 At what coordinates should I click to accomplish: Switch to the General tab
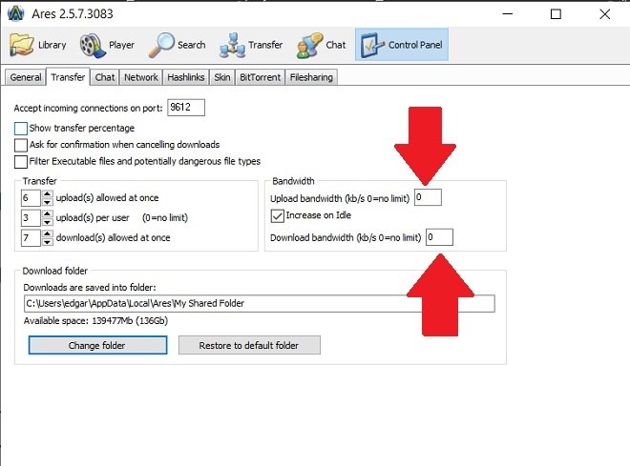(26, 77)
